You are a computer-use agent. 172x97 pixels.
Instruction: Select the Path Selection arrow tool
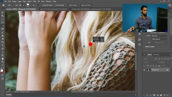point(2,52)
